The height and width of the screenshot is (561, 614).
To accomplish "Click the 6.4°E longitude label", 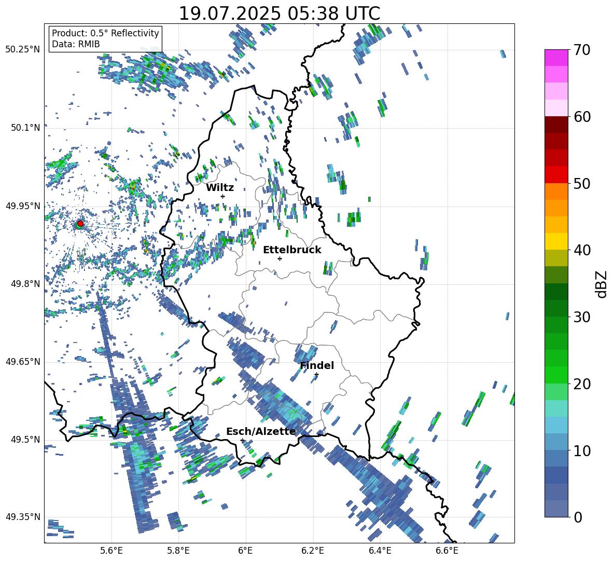I will pyautogui.click(x=380, y=551).
